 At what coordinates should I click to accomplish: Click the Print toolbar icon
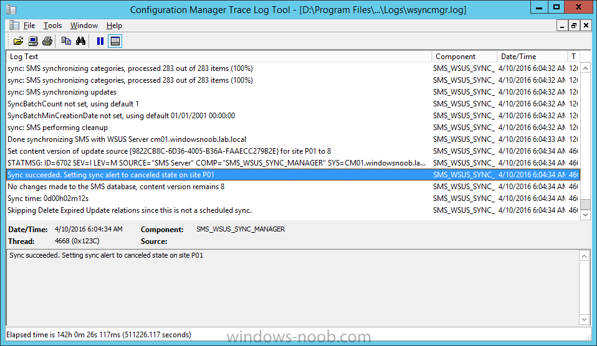point(47,40)
